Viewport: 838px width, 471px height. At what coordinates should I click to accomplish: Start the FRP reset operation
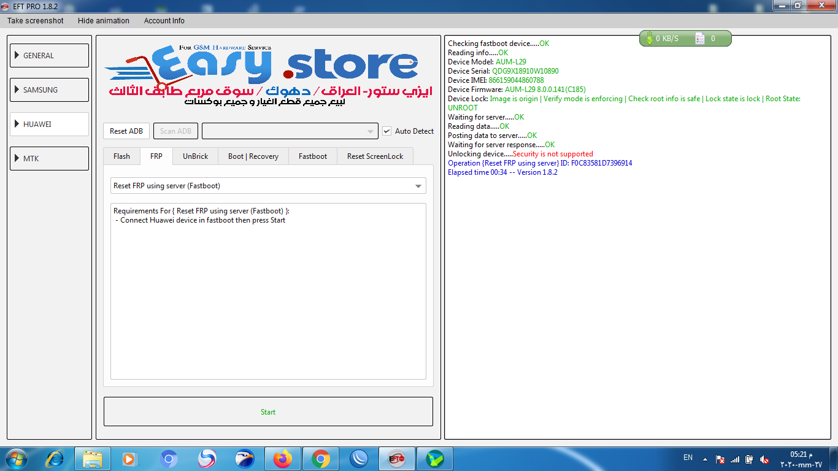click(268, 412)
